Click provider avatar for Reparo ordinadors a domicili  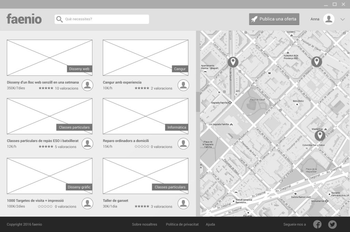[183, 144]
